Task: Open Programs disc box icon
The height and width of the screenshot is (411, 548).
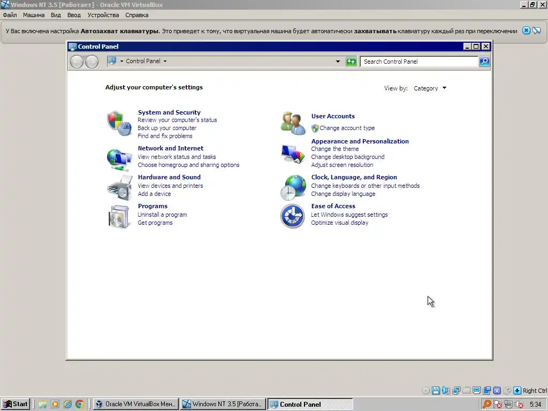Action: 119,217
